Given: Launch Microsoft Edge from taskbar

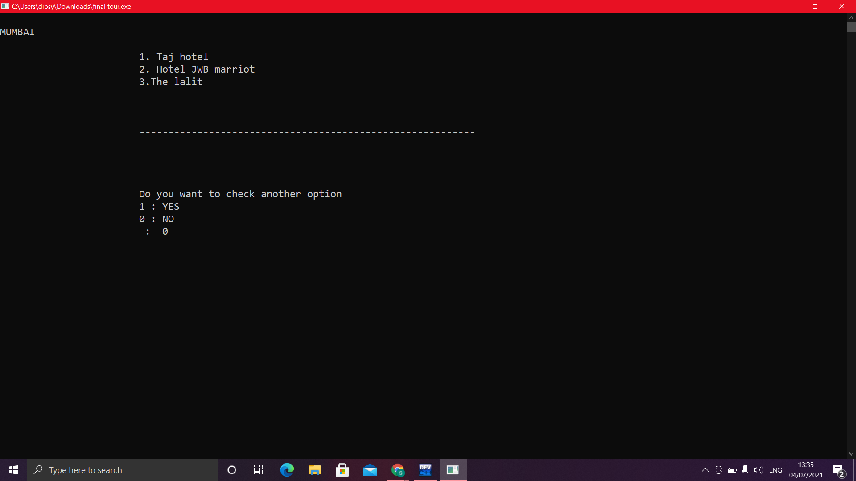Looking at the screenshot, I should [x=287, y=470].
